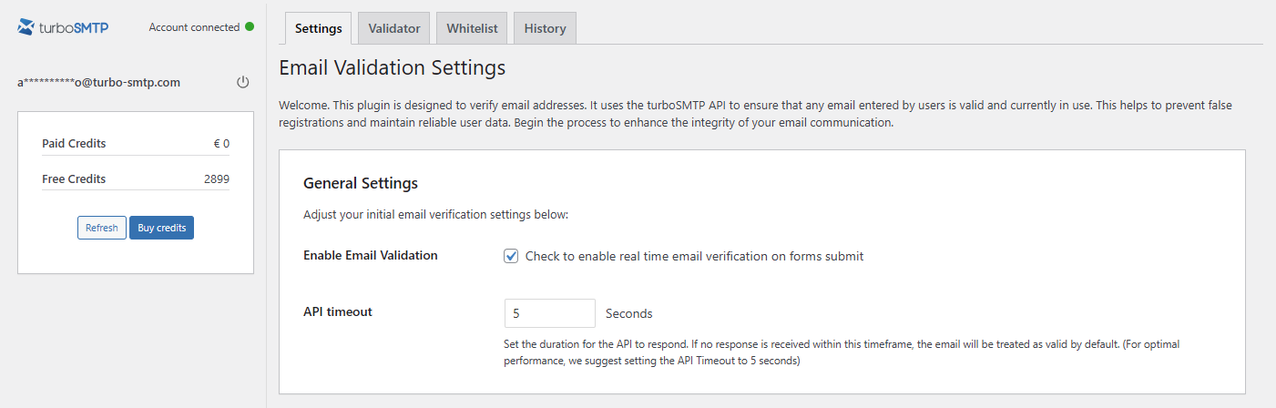Click the Account connected status text
Image resolution: width=1276 pixels, height=408 pixels.
(x=194, y=27)
